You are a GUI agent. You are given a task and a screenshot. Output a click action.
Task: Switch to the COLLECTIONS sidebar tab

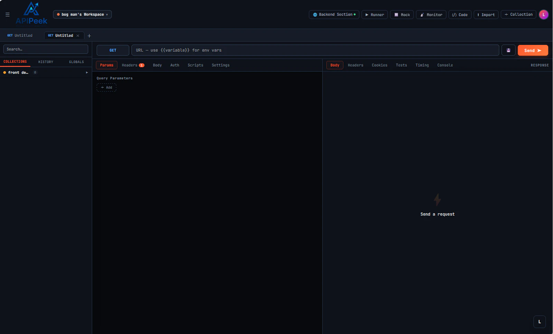(15, 62)
